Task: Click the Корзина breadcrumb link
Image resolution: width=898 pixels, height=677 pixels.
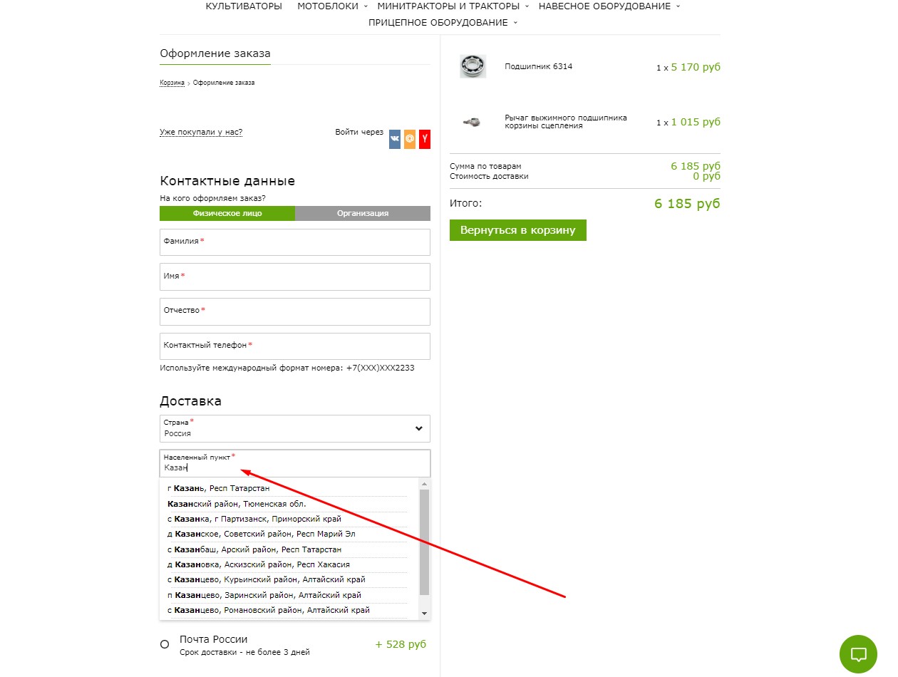Action: point(172,83)
